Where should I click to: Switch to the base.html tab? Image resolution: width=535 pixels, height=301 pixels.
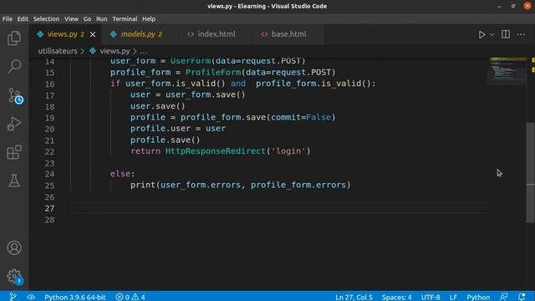point(288,34)
